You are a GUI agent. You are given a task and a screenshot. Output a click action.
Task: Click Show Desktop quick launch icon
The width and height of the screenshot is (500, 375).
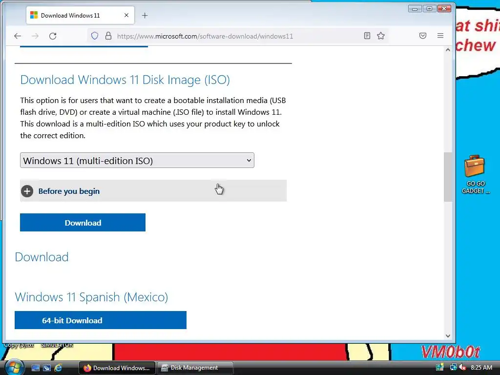tap(35, 368)
